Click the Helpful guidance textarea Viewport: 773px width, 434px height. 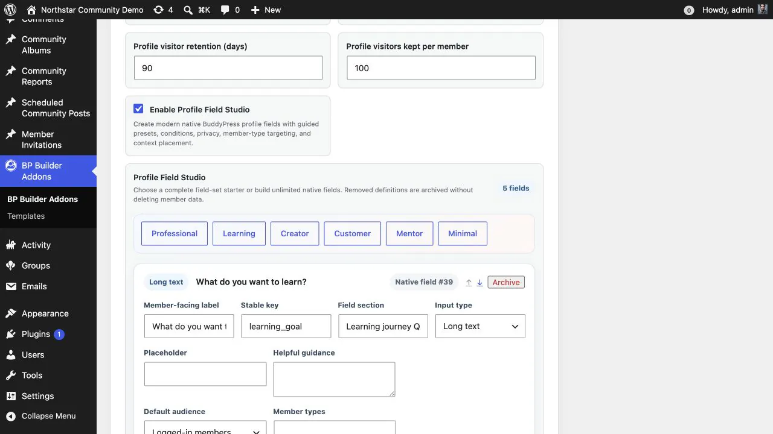point(334,379)
